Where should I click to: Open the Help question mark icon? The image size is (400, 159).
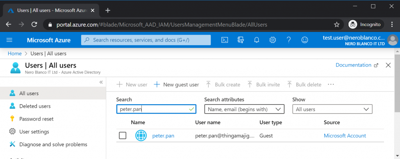[289, 40]
